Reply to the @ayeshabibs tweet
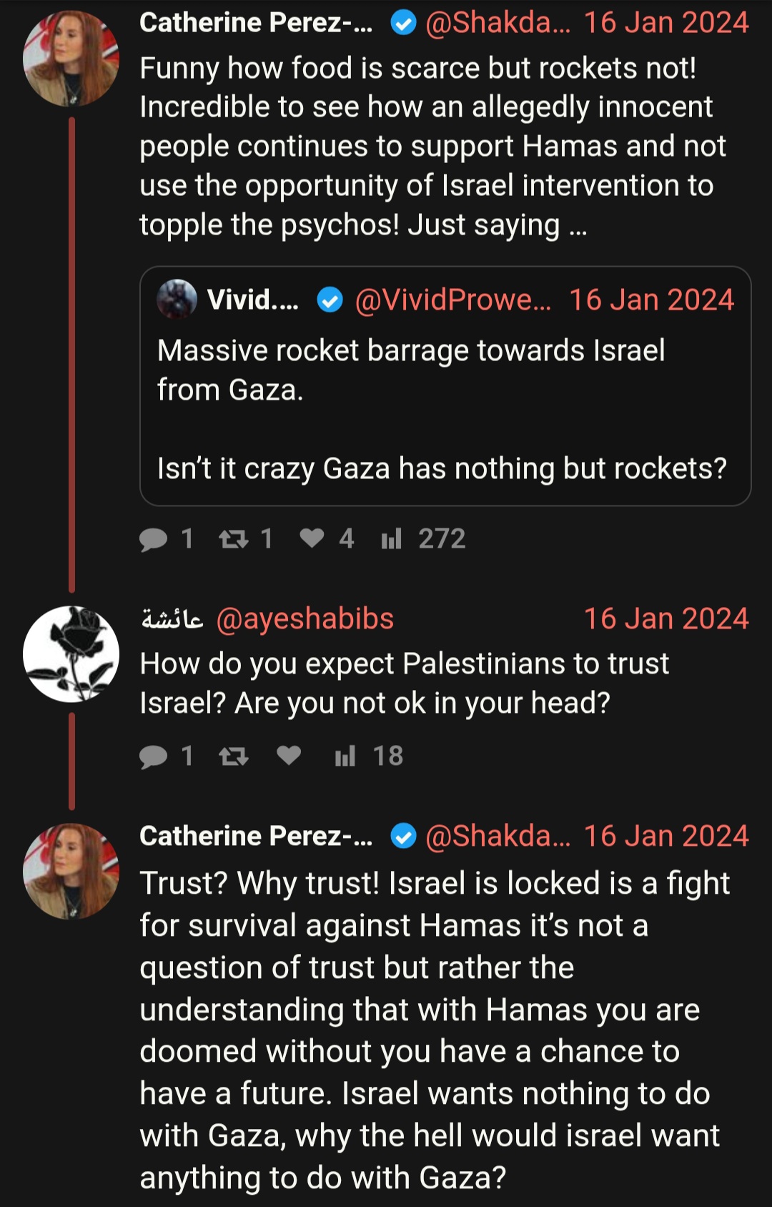The height and width of the screenshot is (1207, 772). pos(153,757)
